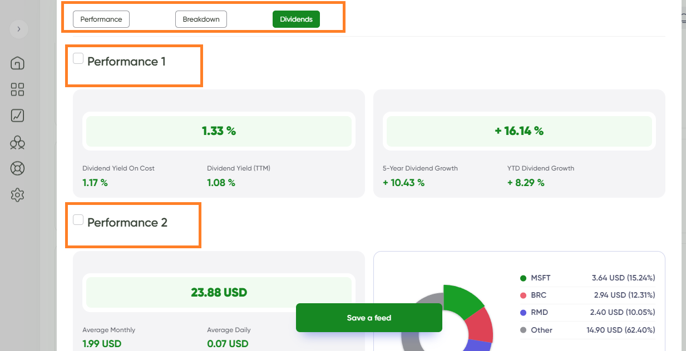Click the 14.90 USD (62.40%) amount

[x=621, y=330]
